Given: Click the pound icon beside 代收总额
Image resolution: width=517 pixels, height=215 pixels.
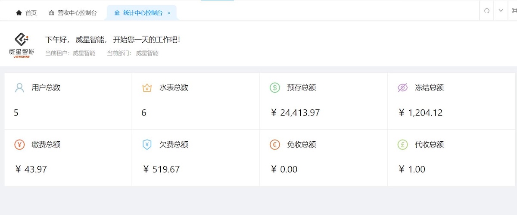Looking at the screenshot, I should [x=402, y=145].
